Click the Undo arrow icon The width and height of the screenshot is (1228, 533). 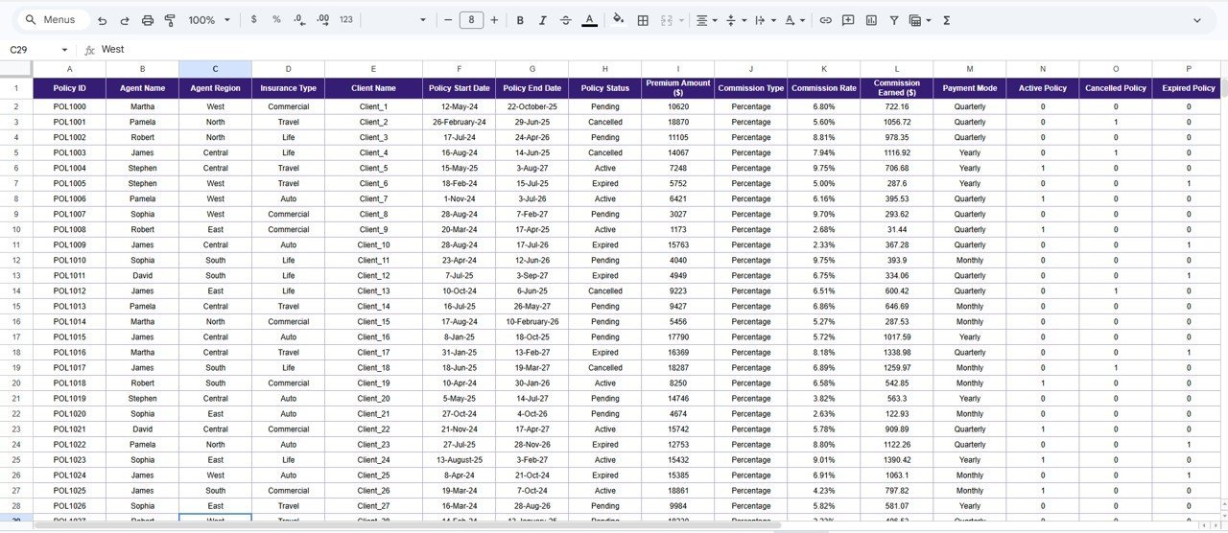[102, 20]
